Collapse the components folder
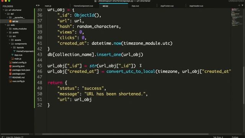The height and width of the screenshot is (138, 245). click(9, 44)
